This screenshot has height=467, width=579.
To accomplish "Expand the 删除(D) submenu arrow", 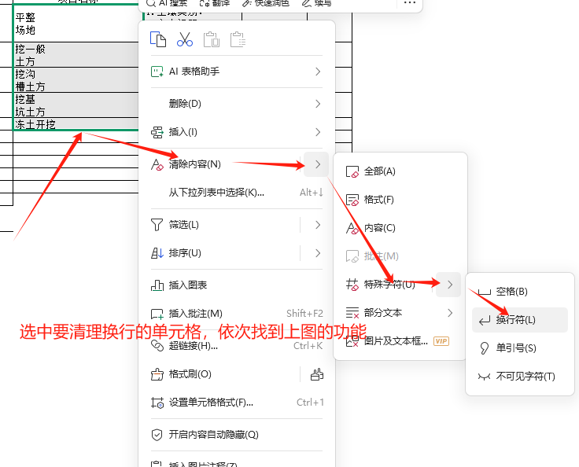I will pos(318,104).
